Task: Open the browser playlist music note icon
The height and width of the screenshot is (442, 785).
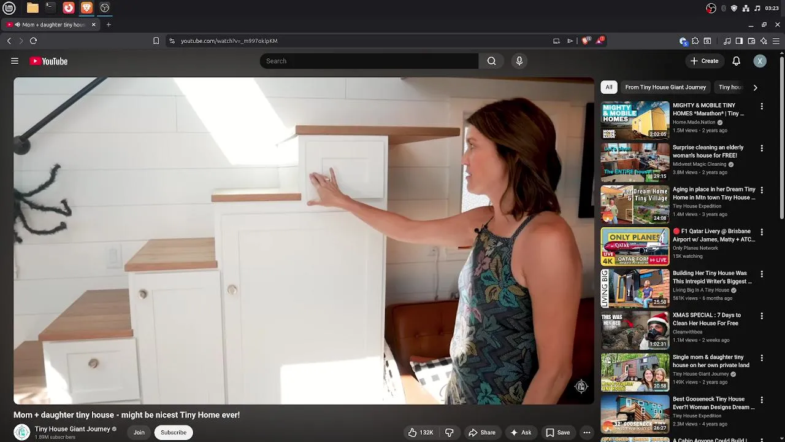Action: click(x=727, y=41)
